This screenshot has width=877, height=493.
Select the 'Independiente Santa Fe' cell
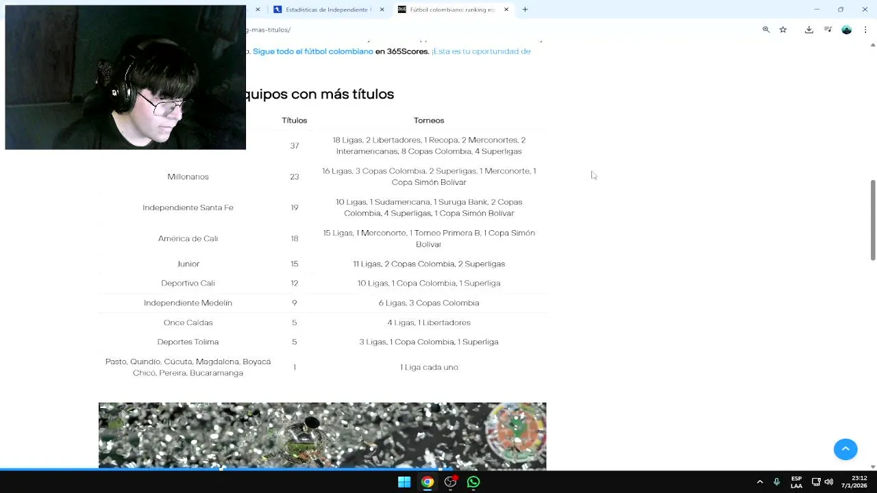tap(188, 207)
